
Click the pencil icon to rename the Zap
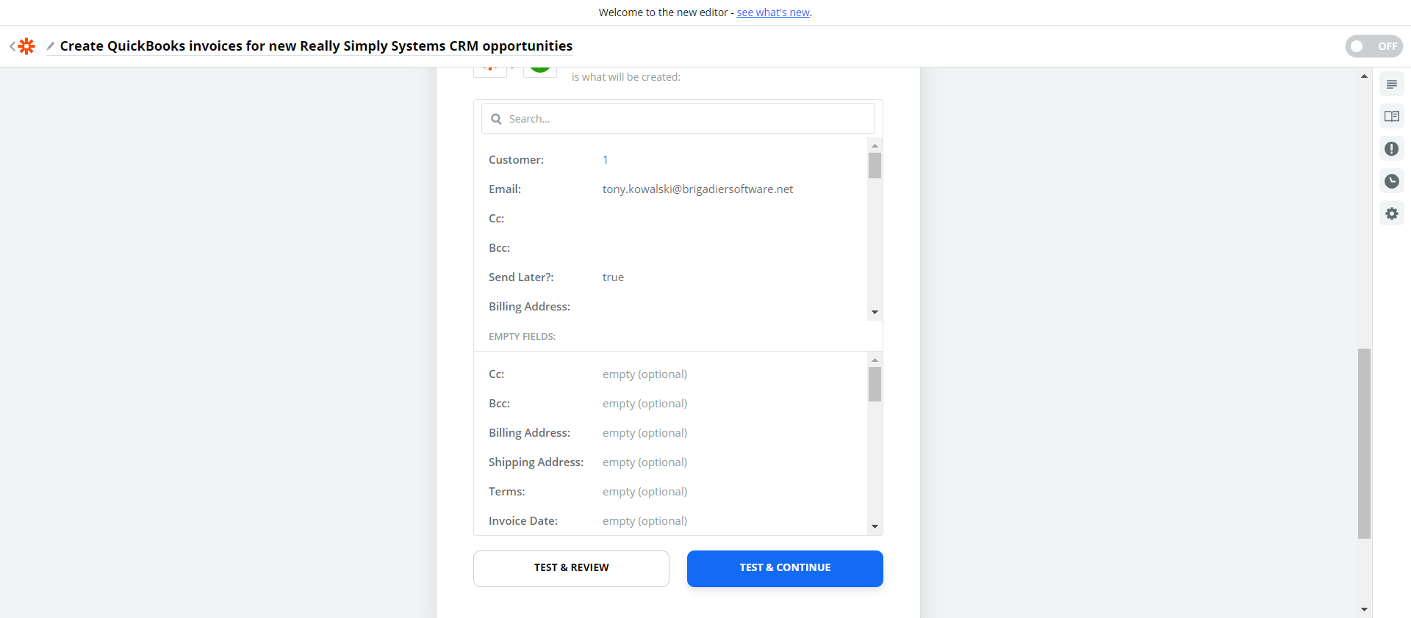pos(51,46)
